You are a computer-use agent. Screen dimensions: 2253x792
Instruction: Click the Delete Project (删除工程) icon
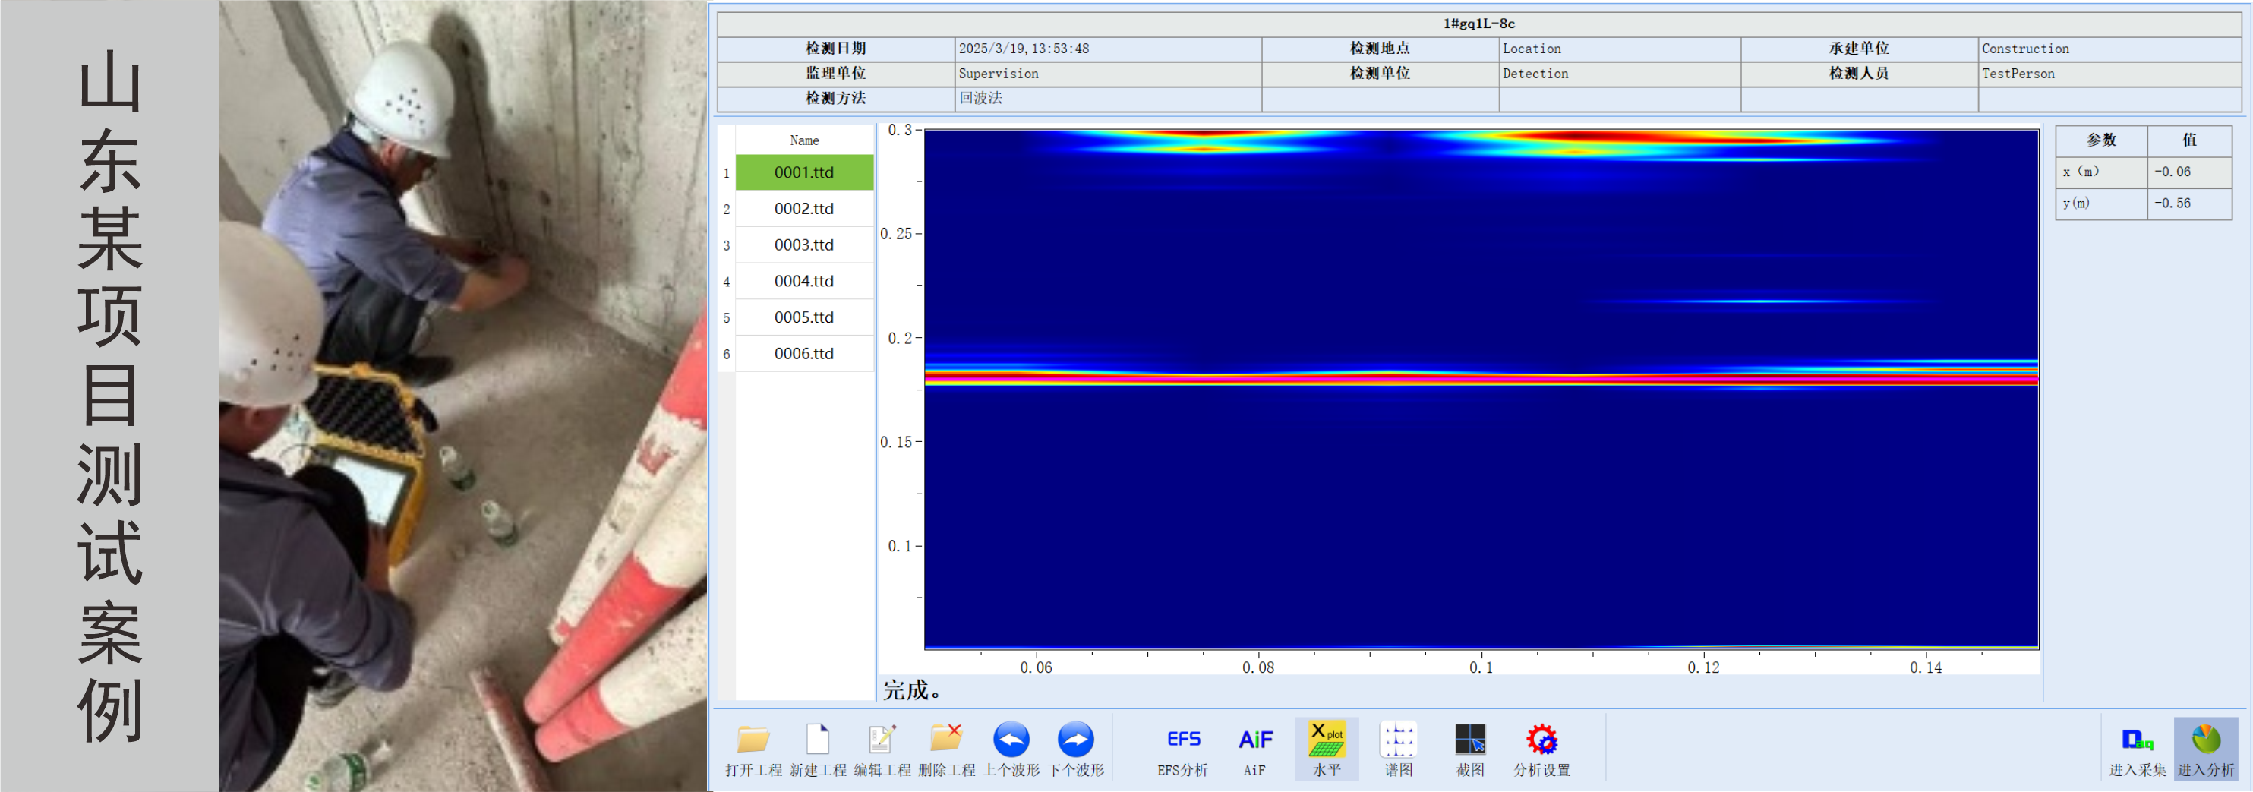pos(945,740)
